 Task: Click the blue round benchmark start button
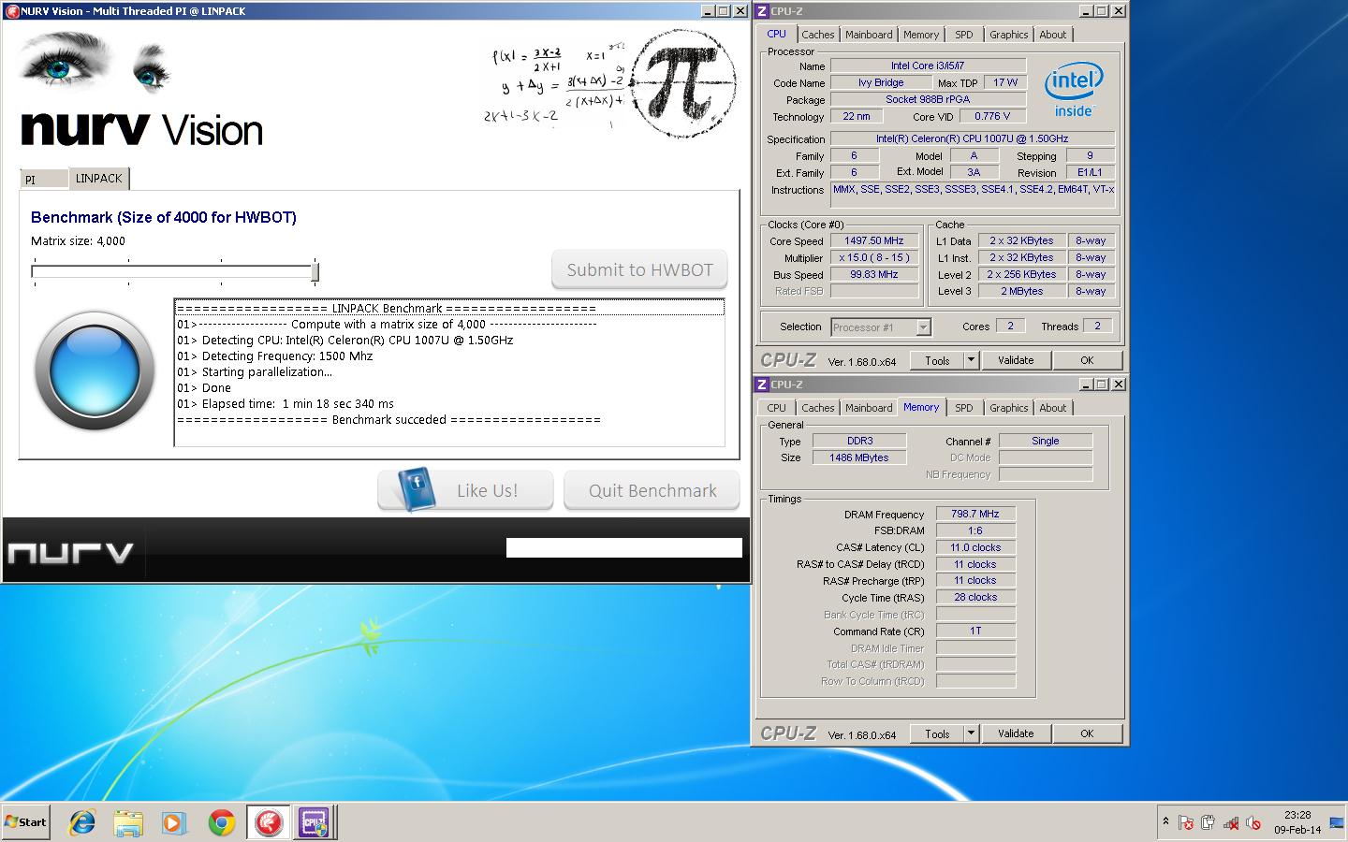95,371
